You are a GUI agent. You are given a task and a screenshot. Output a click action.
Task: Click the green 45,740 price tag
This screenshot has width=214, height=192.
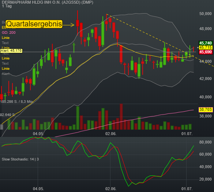click(x=205, y=43)
